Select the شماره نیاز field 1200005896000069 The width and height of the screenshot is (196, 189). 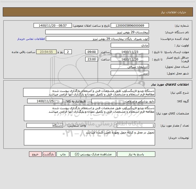coord(130,25)
